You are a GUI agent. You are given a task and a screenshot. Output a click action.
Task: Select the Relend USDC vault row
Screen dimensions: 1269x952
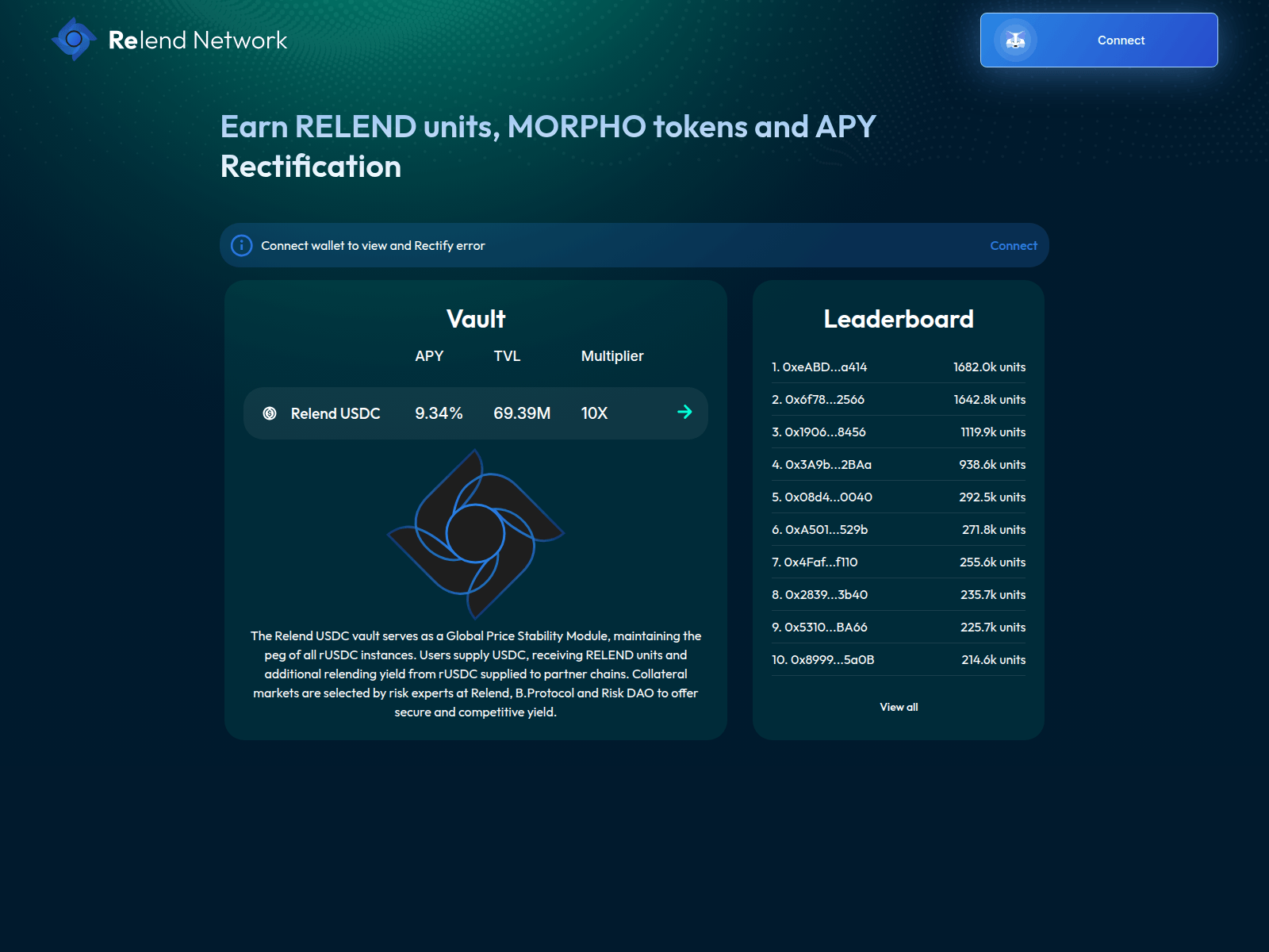476,413
